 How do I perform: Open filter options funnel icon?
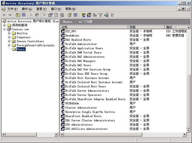click(x=100, y=15)
